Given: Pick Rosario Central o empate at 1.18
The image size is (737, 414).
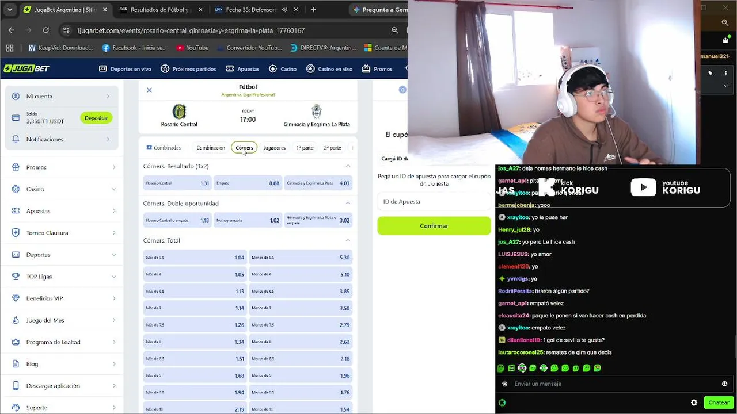Looking at the screenshot, I should coord(177,220).
